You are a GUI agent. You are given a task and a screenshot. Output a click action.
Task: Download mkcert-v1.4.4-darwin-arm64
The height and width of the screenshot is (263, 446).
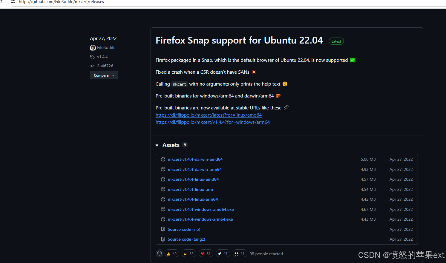[x=195, y=169]
